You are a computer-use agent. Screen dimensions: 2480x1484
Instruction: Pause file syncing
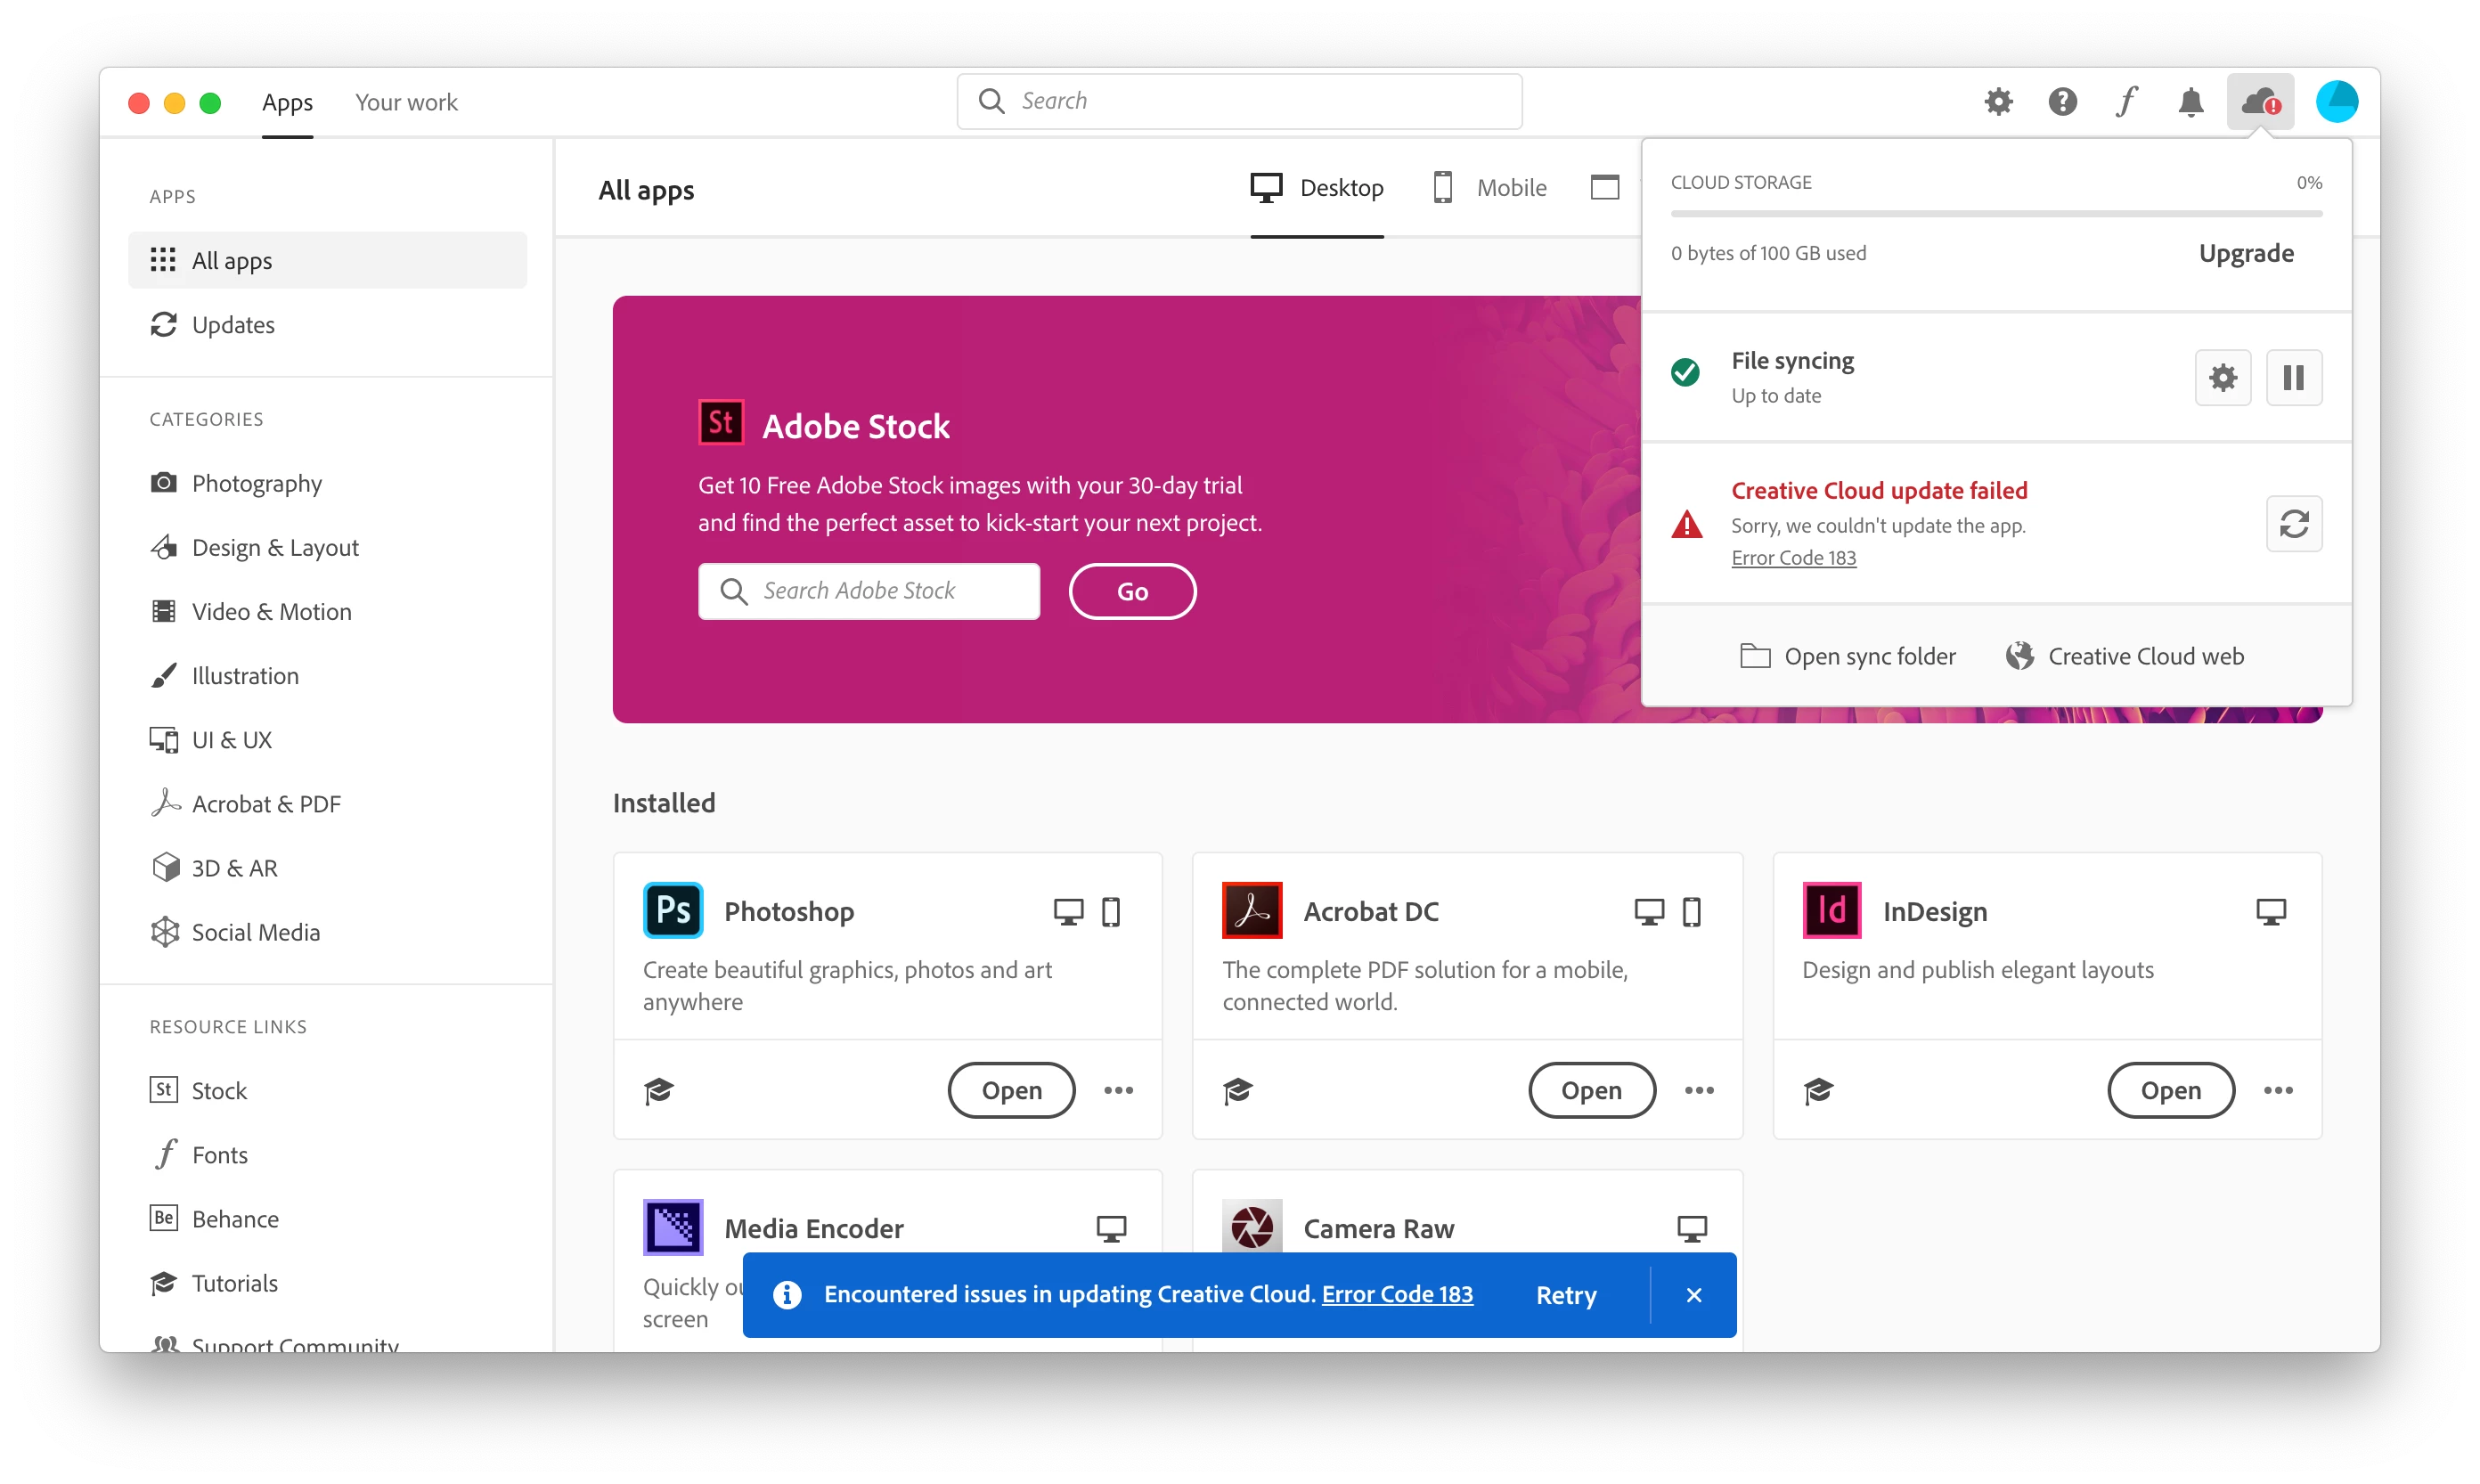[2293, 378]
